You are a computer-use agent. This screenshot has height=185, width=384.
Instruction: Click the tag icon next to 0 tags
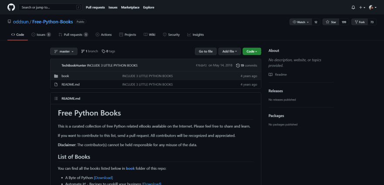[103, 51]
